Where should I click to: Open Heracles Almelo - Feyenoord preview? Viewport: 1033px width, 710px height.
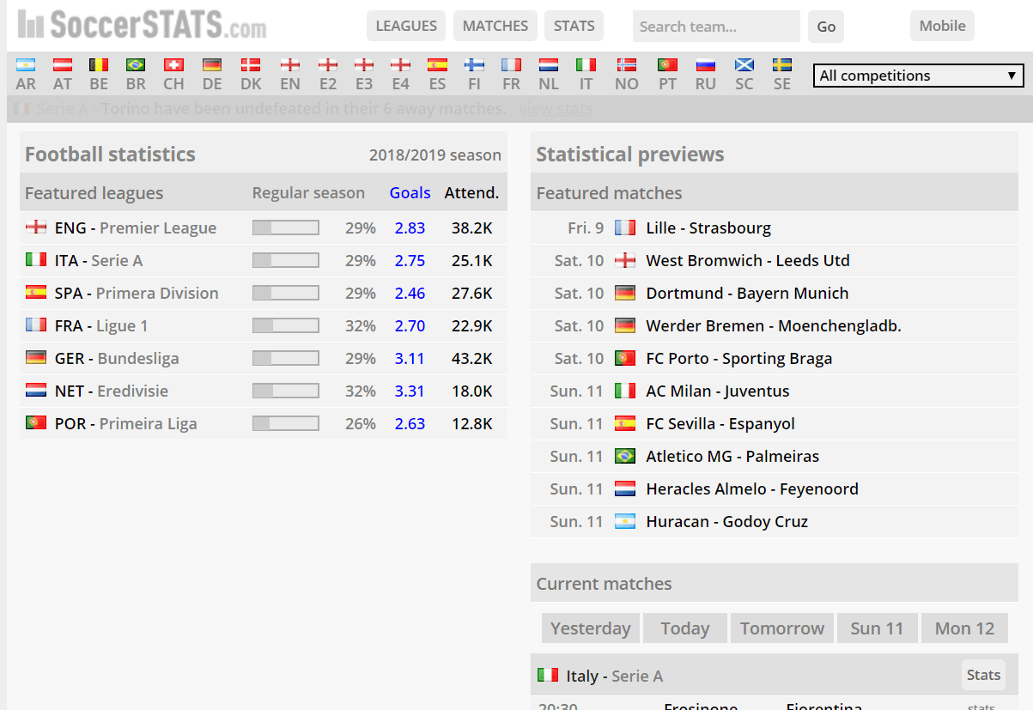[x=752, y=489]
